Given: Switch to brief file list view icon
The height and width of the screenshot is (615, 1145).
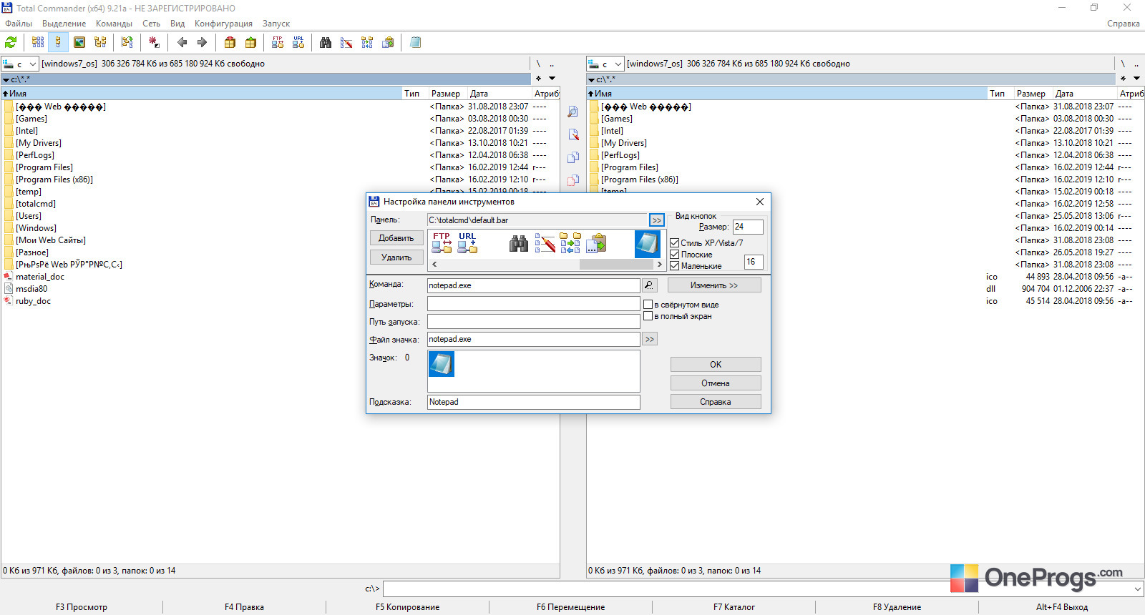Looking at the screenshot, I should (38, 42).
